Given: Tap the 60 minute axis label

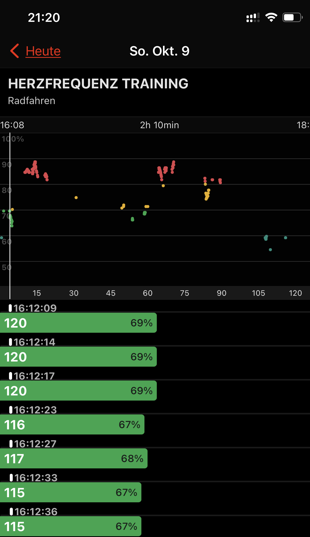Looking at the screenshot, I should click(148, 293).
